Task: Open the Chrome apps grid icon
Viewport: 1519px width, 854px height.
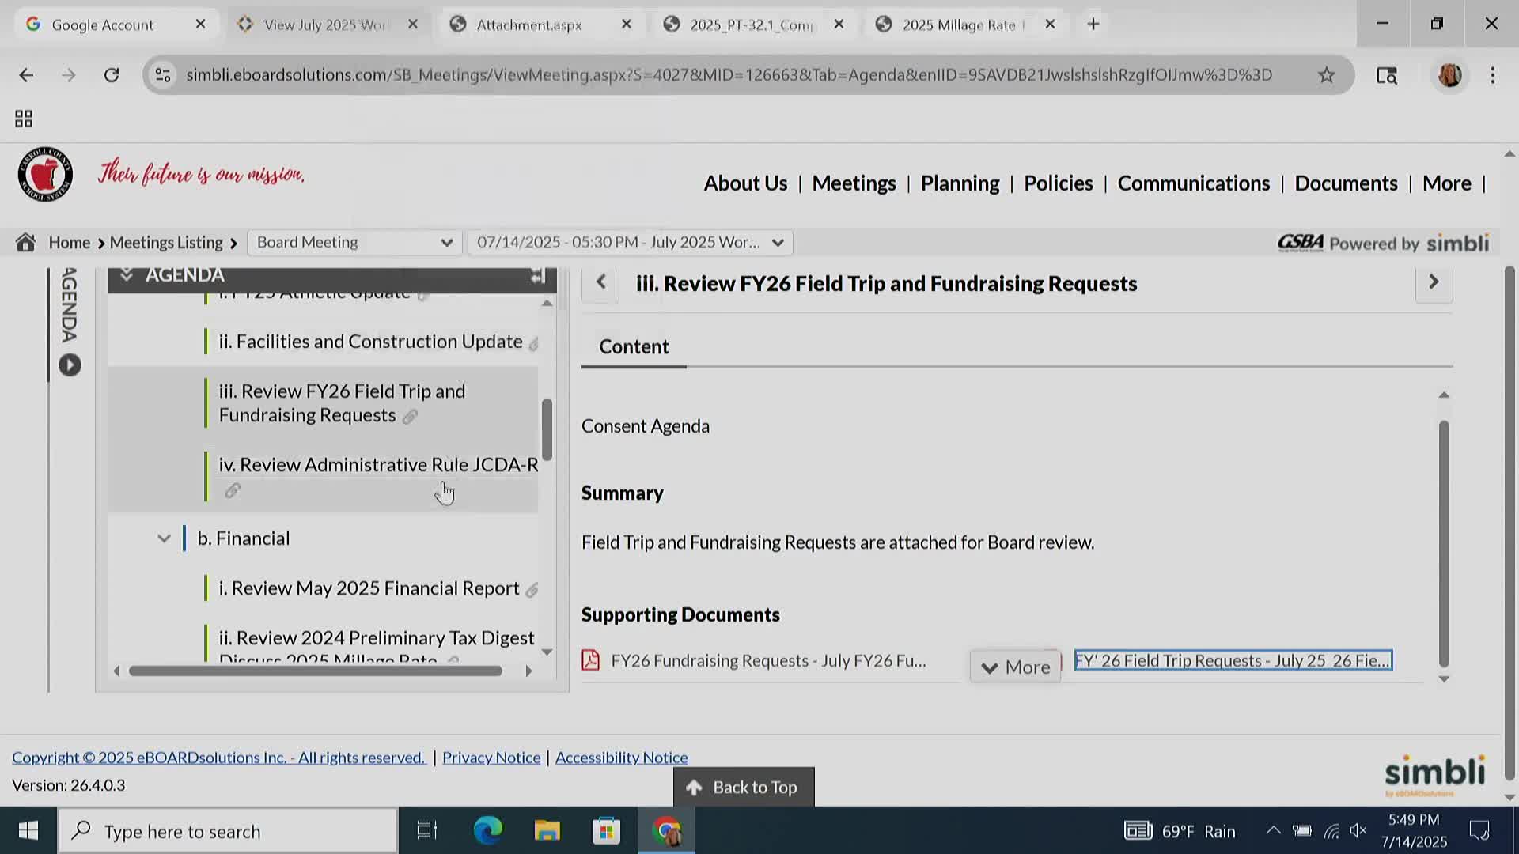Action: (24, 119)
